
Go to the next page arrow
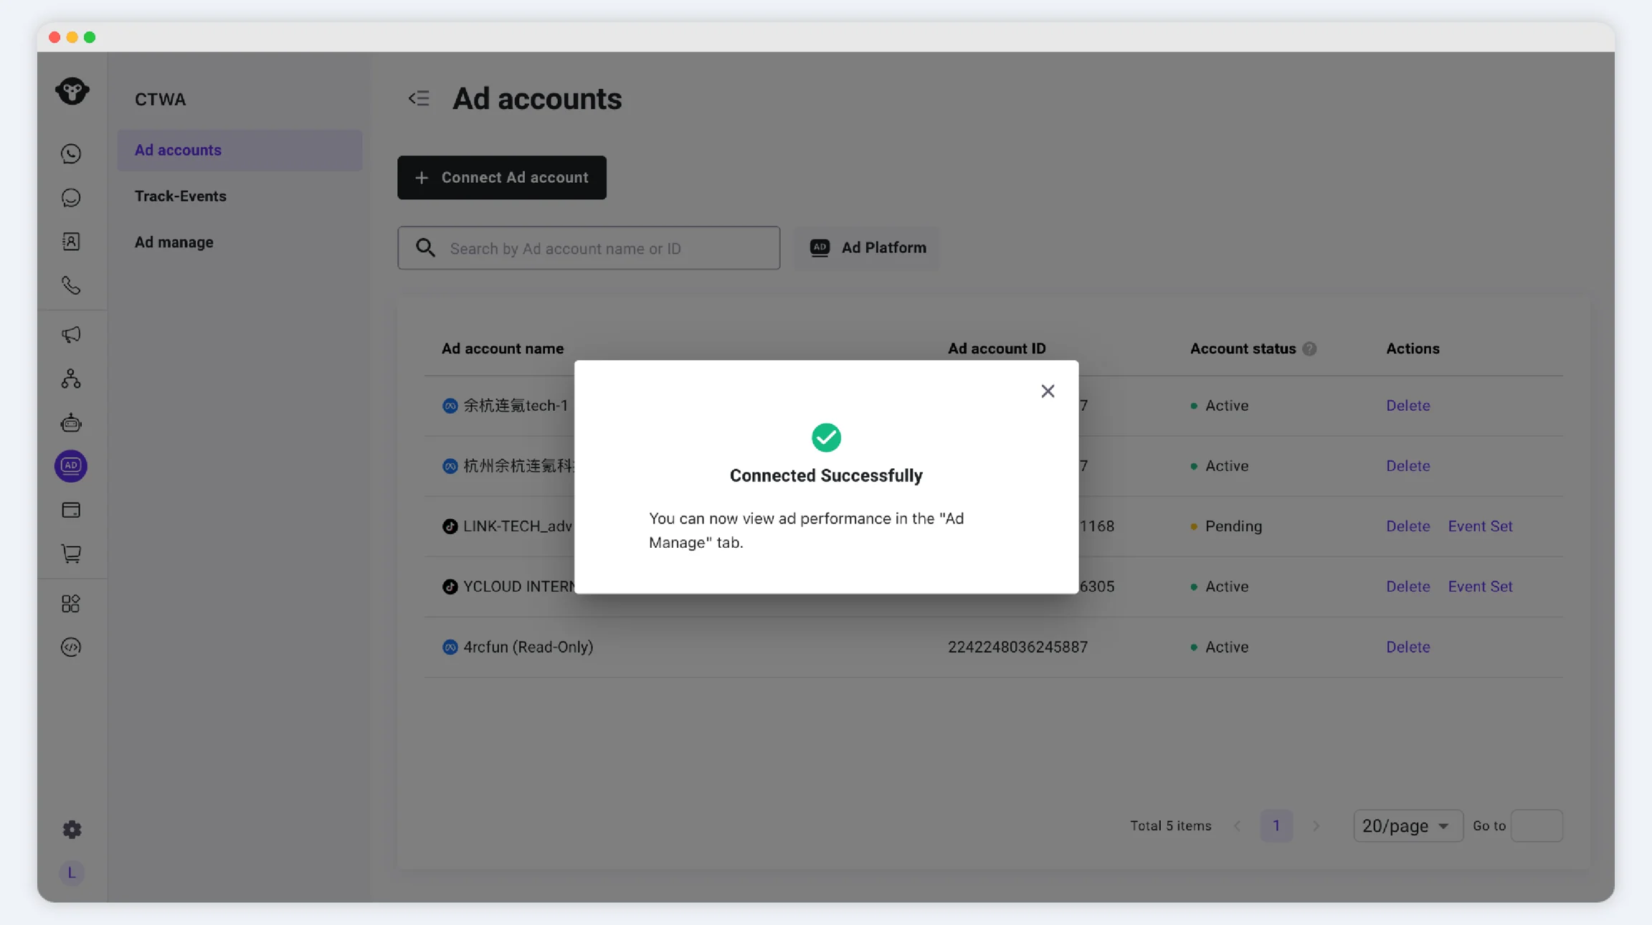(x=1316, y=826)
